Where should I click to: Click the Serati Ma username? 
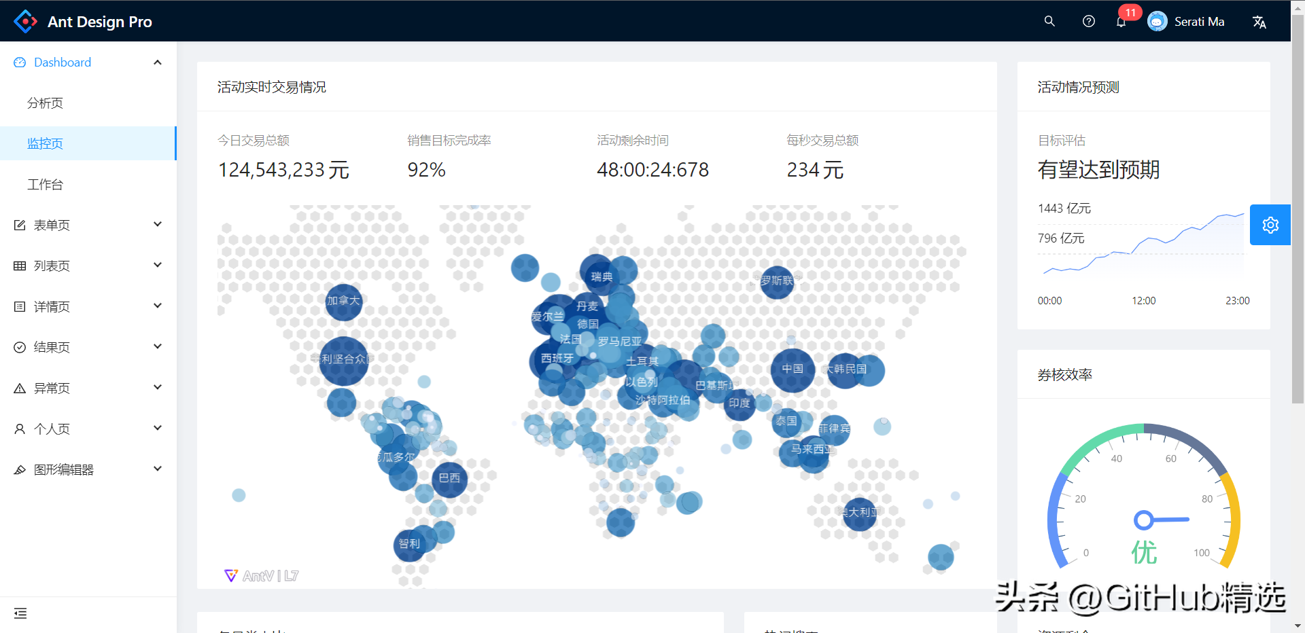point(1199,22)
